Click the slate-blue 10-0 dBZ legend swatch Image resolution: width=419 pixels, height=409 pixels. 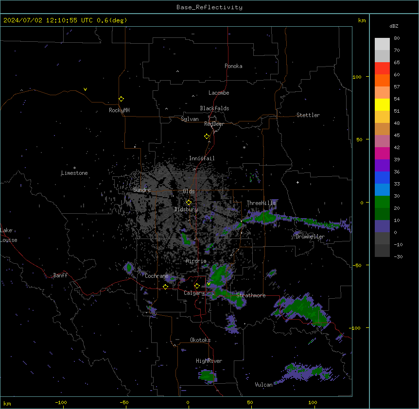click(x=382, y=226)
